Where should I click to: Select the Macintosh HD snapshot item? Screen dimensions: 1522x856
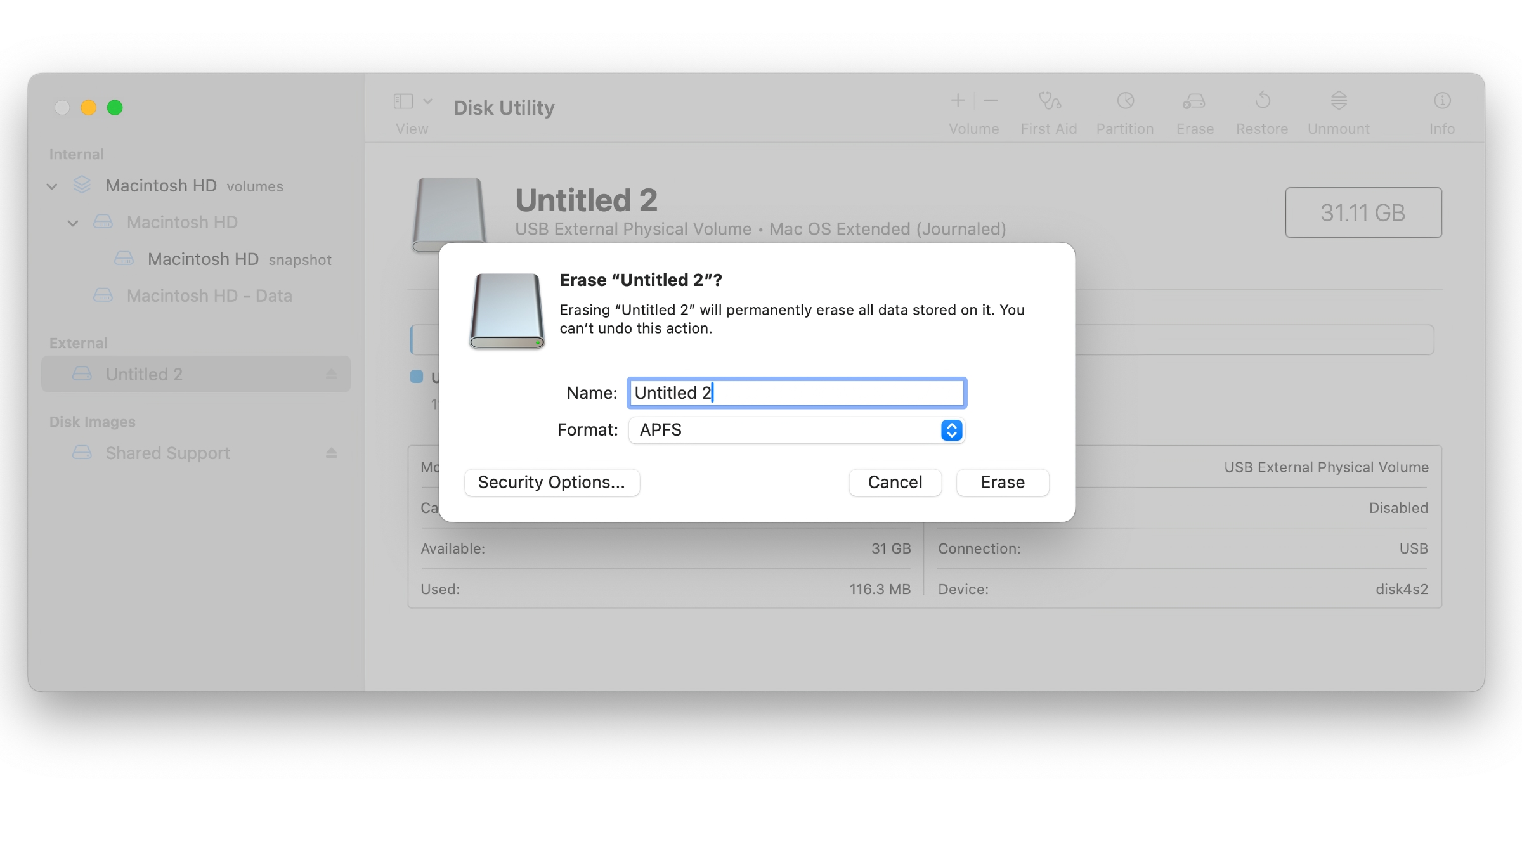pos(203,259)
